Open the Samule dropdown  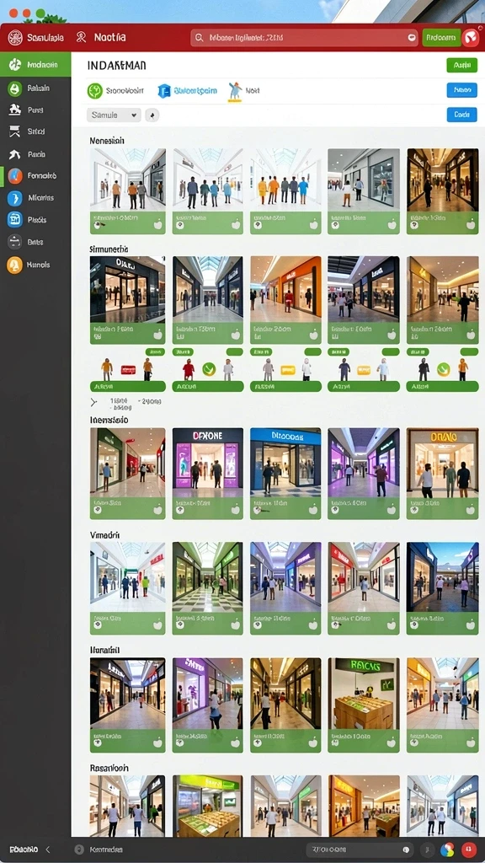(x=114, y=115)
